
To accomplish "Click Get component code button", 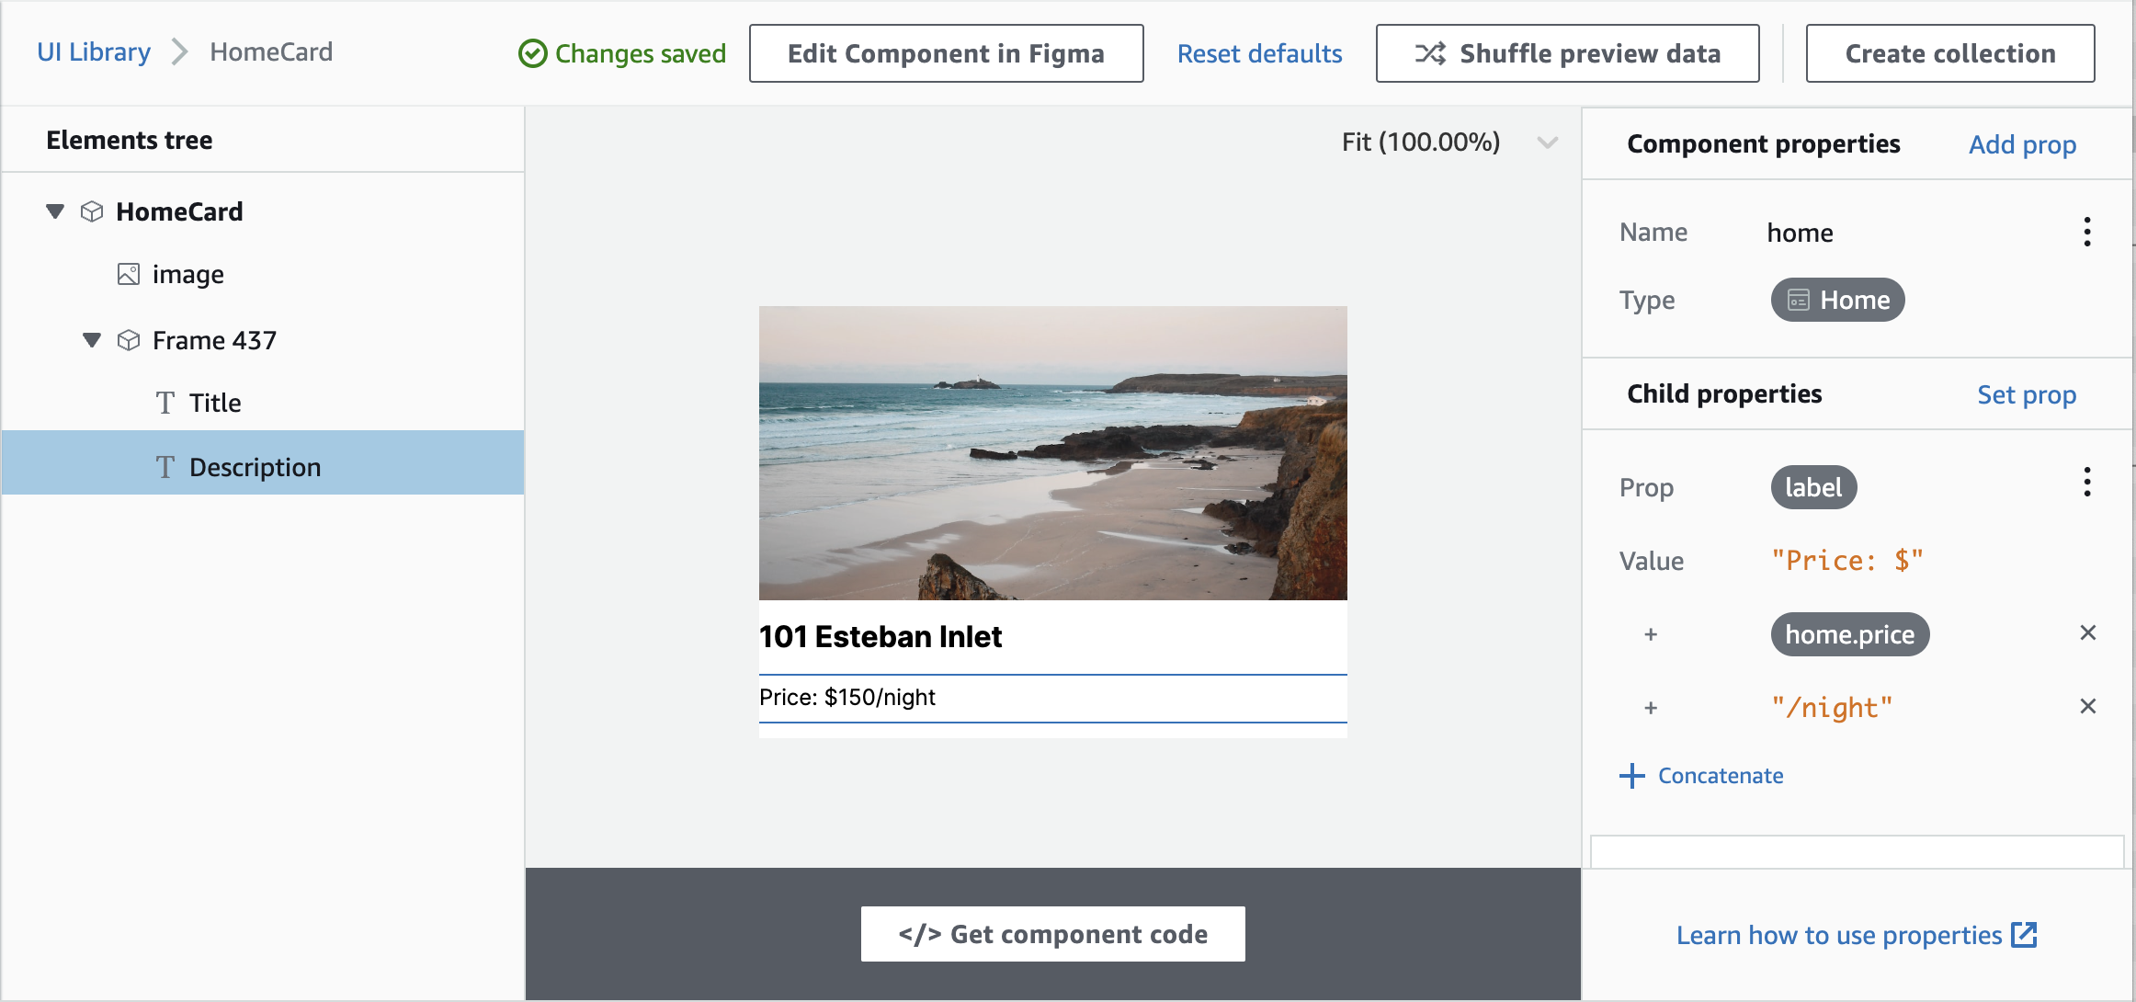I will [1052, 934].
